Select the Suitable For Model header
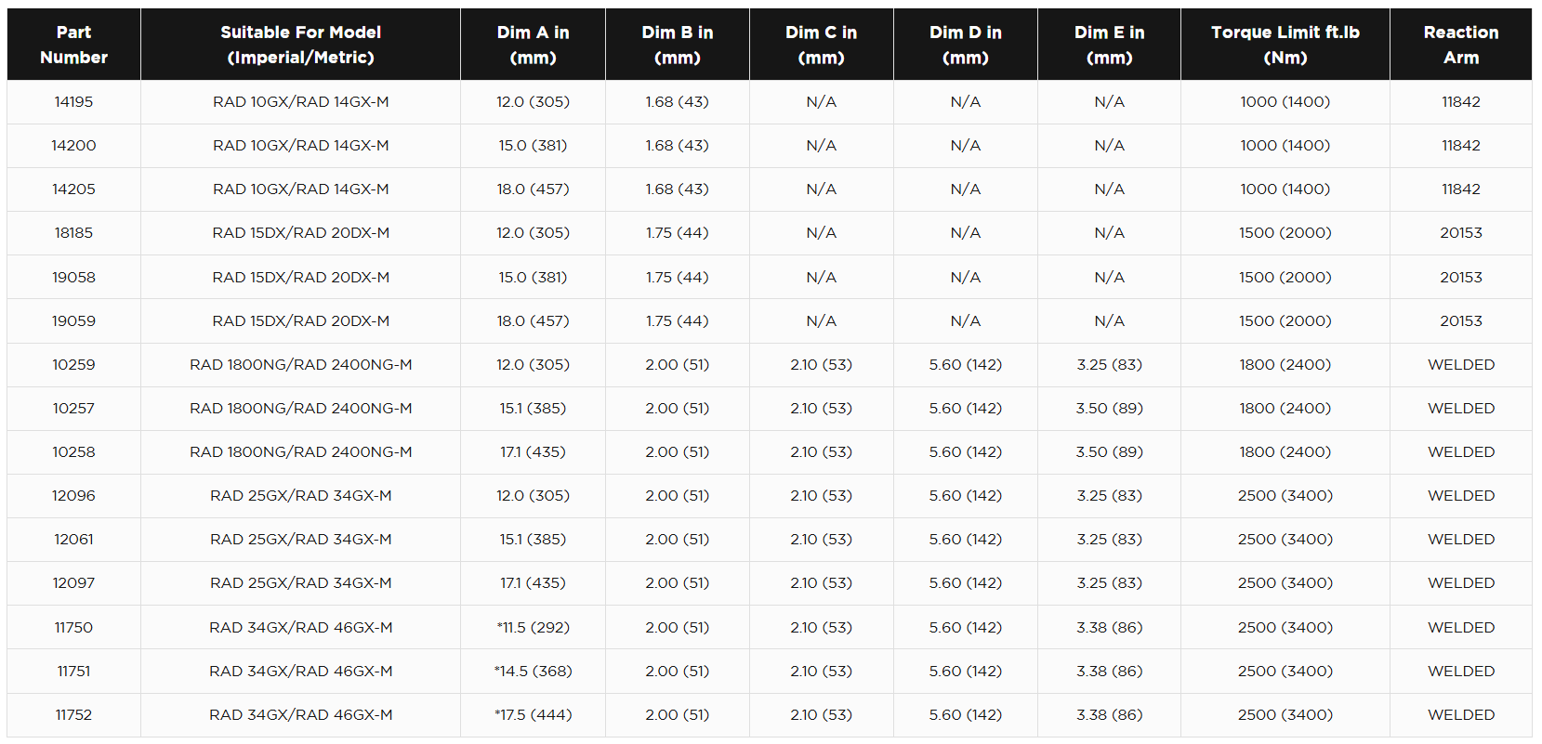Image resolution: width=1542 pixels, height=744 pixels. point(300,45)
